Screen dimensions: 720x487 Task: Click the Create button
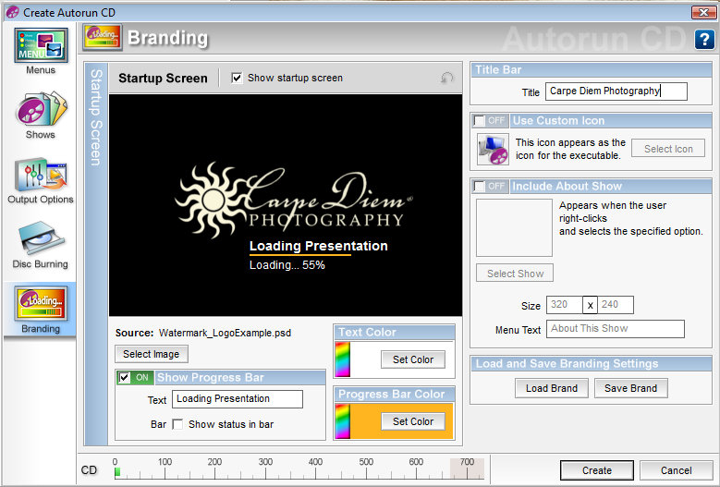click(x=596, y=470)
